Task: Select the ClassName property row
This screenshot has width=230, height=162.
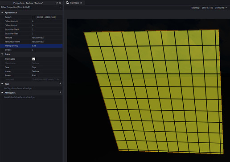Action: (31, 63)
